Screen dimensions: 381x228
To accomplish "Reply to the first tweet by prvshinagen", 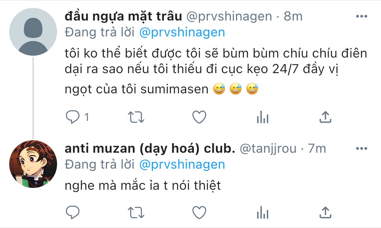I will click(x=73, y=117).
